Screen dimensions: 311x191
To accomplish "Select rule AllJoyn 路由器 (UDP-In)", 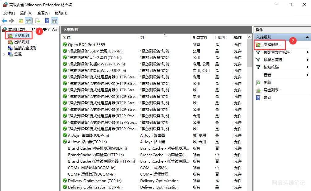I will (x=88, y=135).
